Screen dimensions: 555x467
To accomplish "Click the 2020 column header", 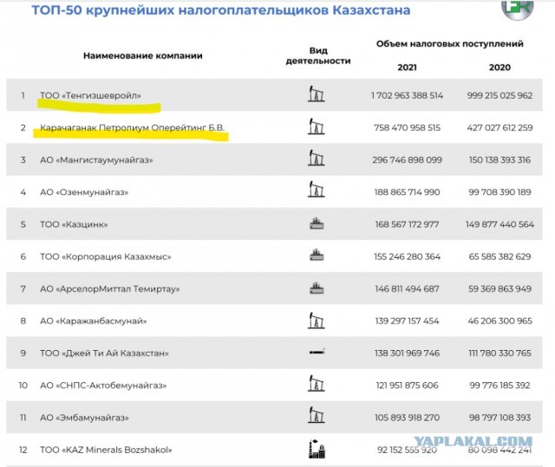I will pyautogui.click(x=499, y=68).
